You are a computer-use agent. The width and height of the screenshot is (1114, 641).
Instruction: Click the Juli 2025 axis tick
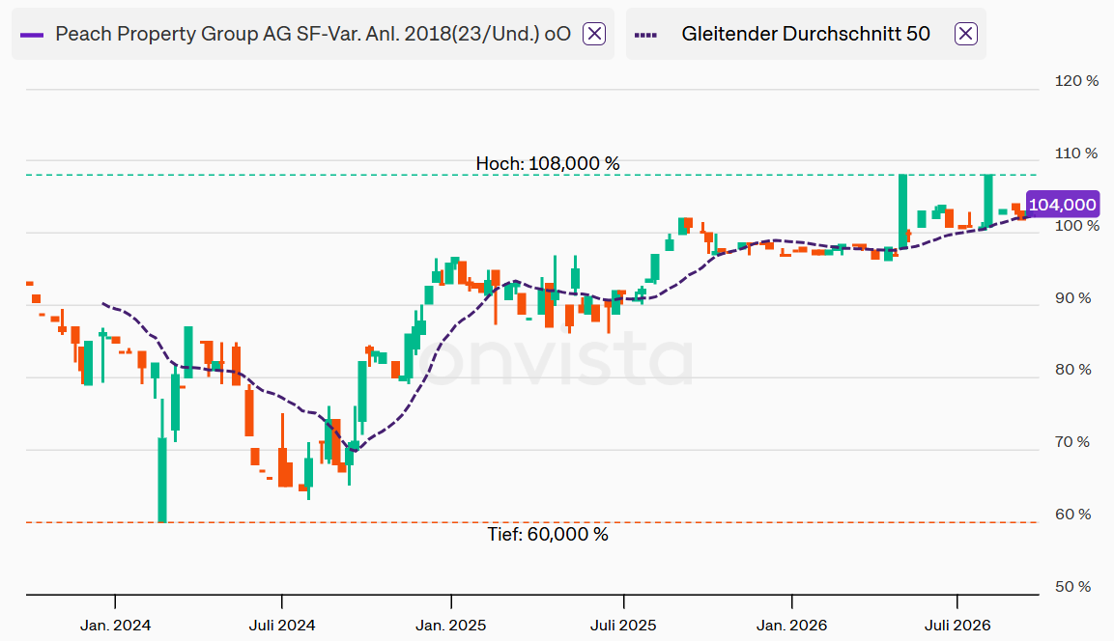[624, 626]
